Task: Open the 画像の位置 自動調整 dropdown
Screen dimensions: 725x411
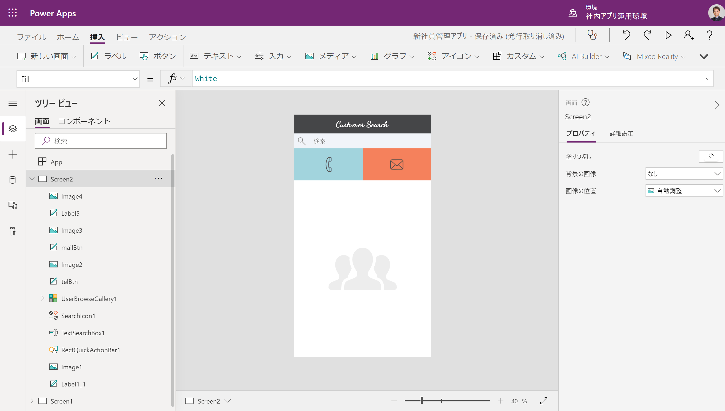Action: (684, 191)
